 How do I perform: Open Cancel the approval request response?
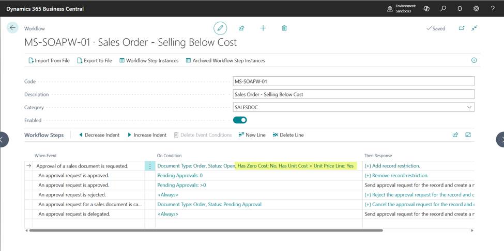point(419,205)
